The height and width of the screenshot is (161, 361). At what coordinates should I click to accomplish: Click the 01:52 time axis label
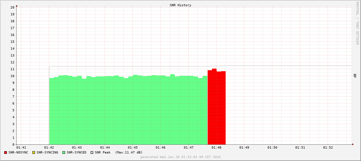pos(328,148)
